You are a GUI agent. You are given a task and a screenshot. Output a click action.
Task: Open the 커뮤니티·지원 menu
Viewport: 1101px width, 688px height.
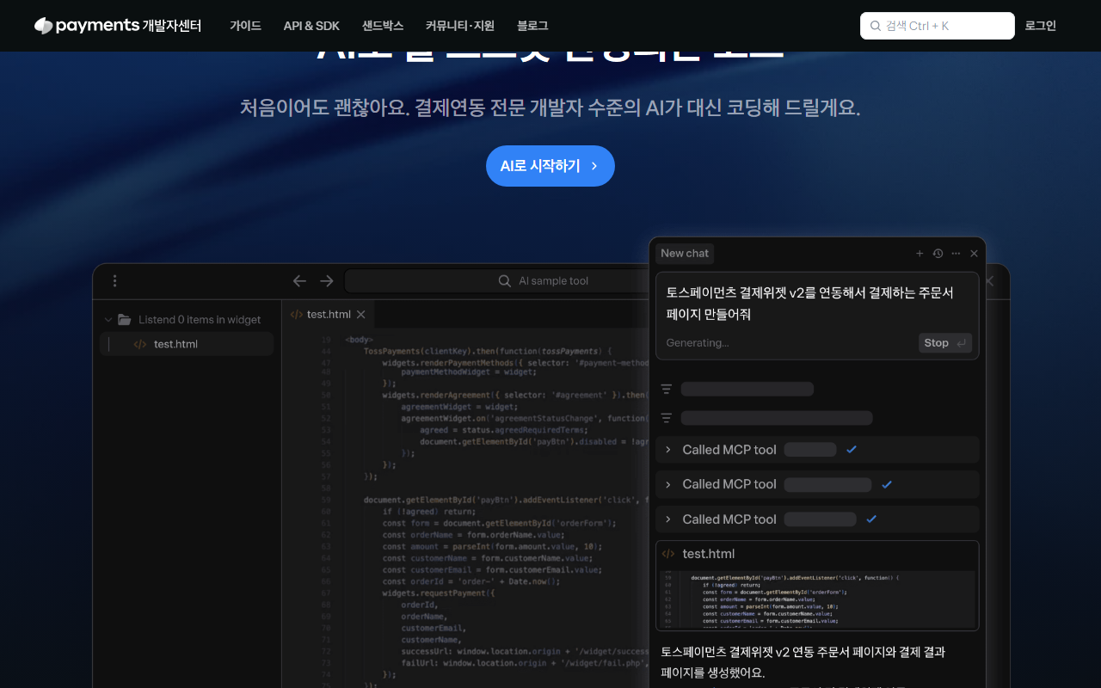click(x=460, y=26)
